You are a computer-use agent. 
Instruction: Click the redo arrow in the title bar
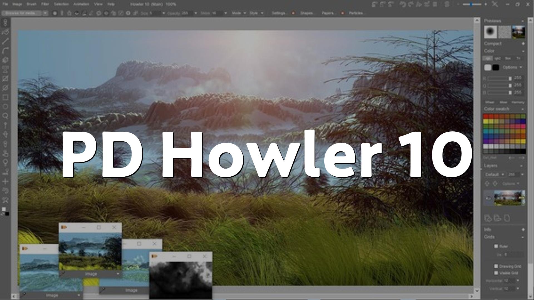pyautogui.click(x=411, y=4)
